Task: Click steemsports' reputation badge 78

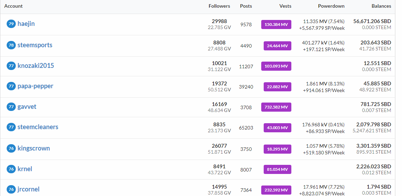Action: tap(11, 45)
